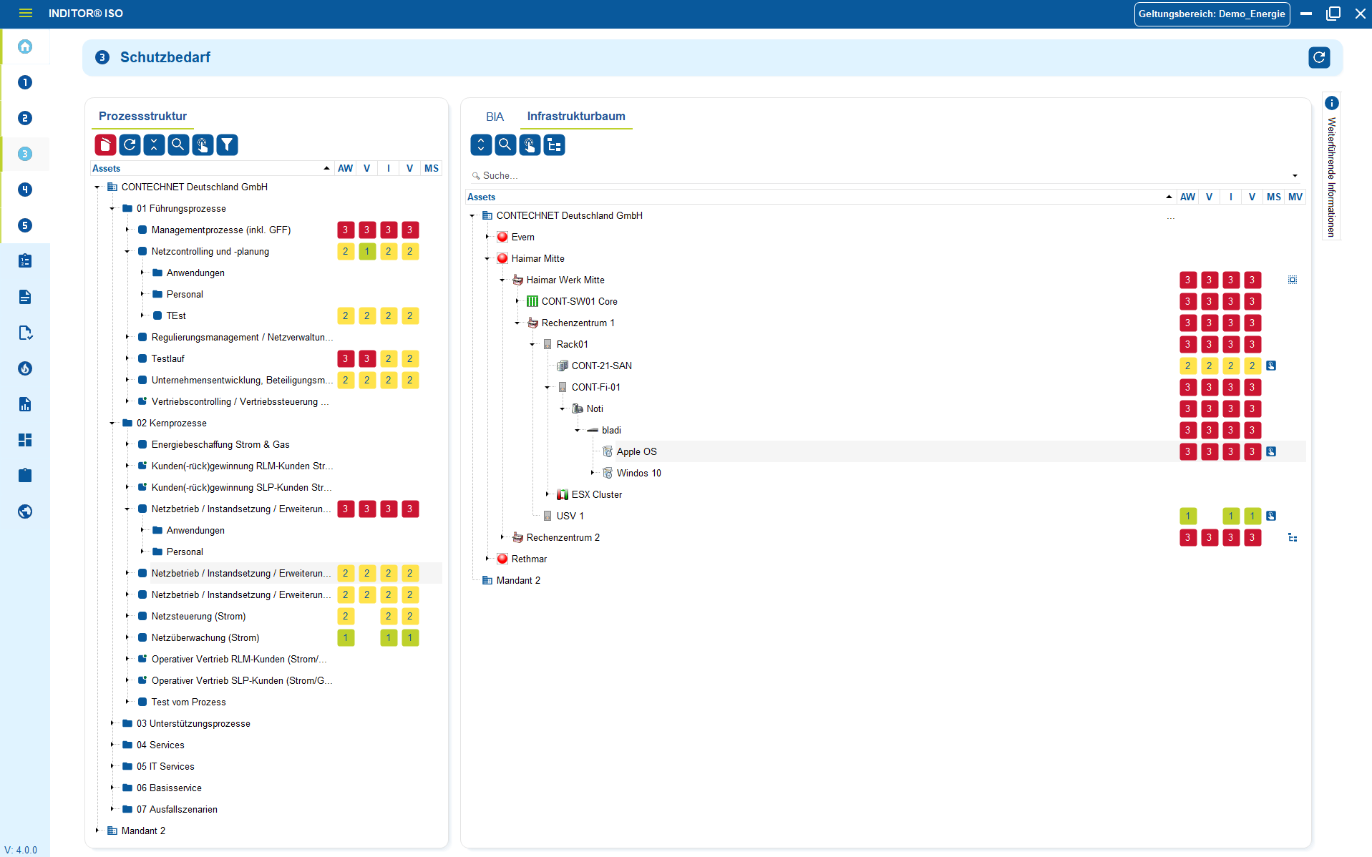The image size is (1372, 857).
Task: Click the flame icon in left sidebar
Action: 25,368
